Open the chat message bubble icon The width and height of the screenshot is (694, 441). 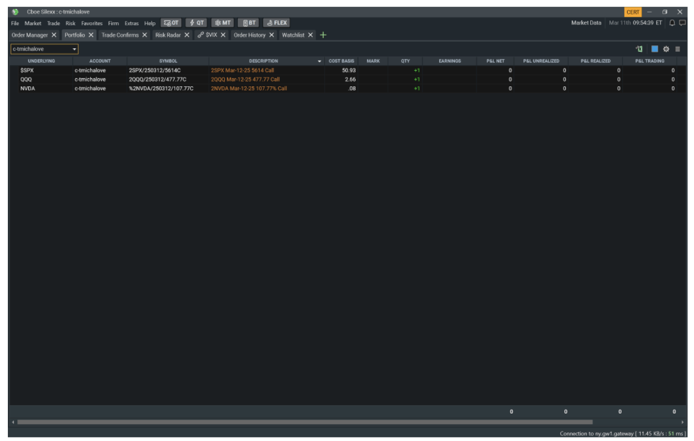click(x=682, y=23)
